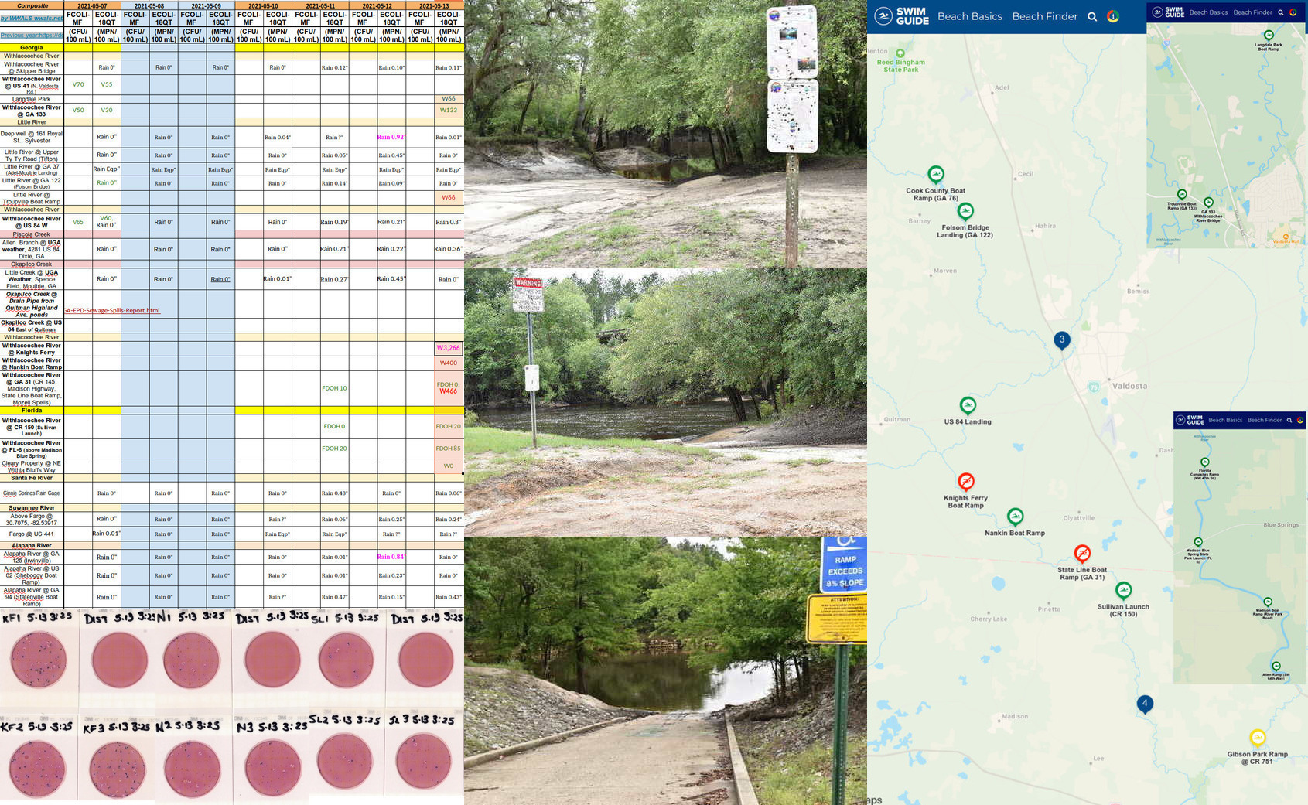Open blue cluster marker numbered 4

1145,704
